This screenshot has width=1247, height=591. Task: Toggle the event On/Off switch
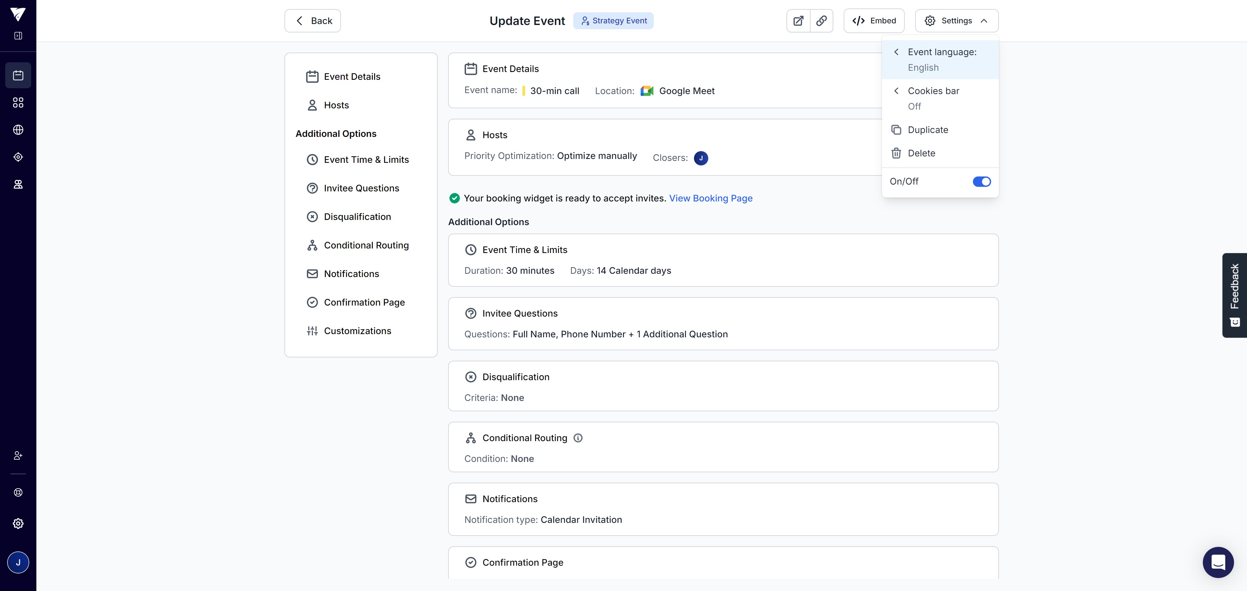[982, 181]
